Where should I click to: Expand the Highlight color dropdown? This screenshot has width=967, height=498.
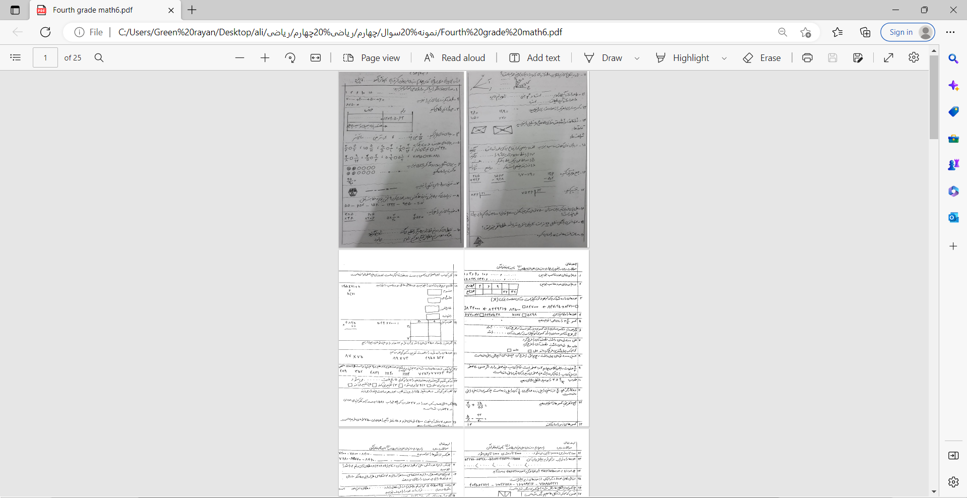pyautogui.click(x=724, y=58)
